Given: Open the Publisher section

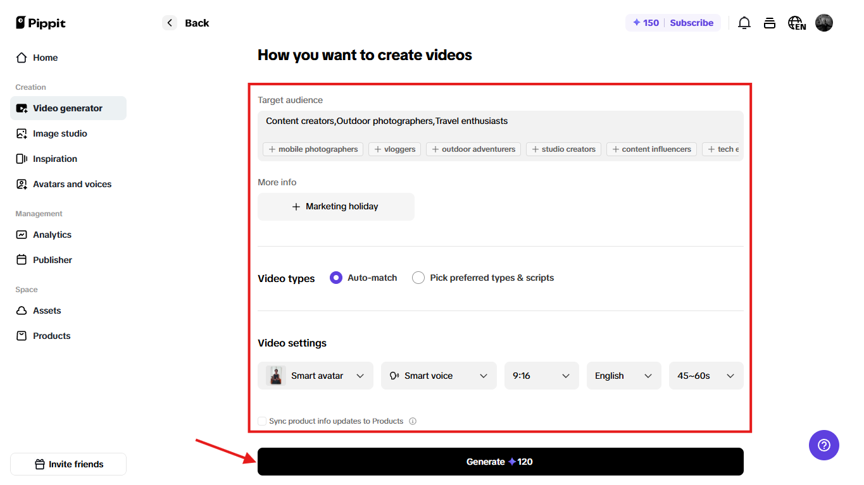Looking at the screenshot, I should coord(52,260).
